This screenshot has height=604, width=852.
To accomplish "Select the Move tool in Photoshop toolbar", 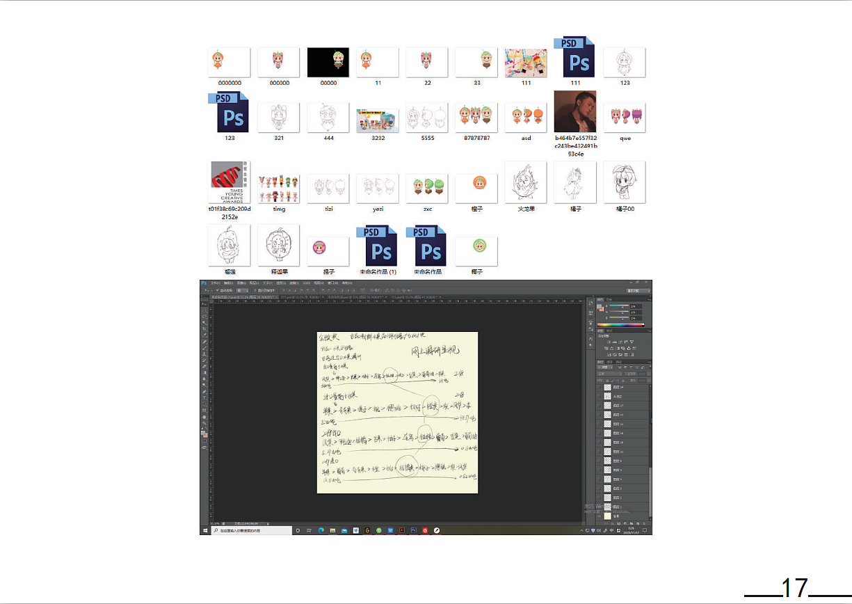I will click(x=204, y=303).
